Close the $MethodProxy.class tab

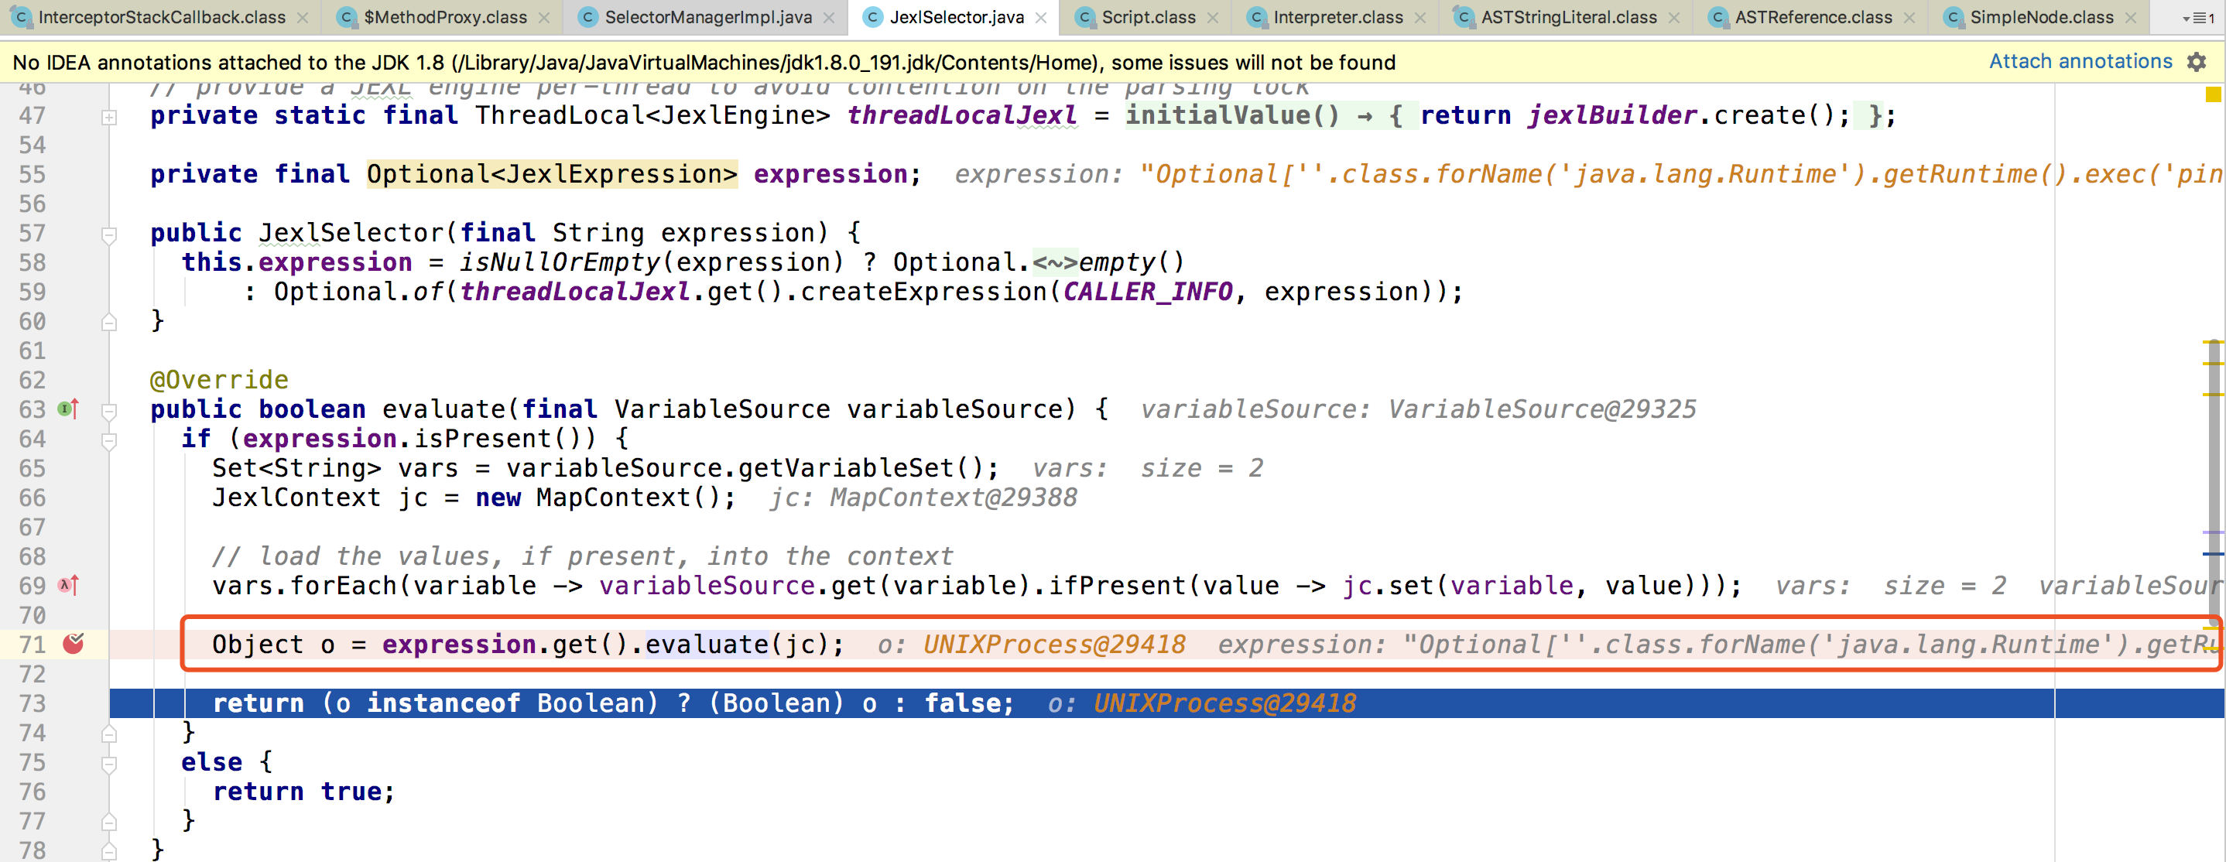[x=543, y=18]
